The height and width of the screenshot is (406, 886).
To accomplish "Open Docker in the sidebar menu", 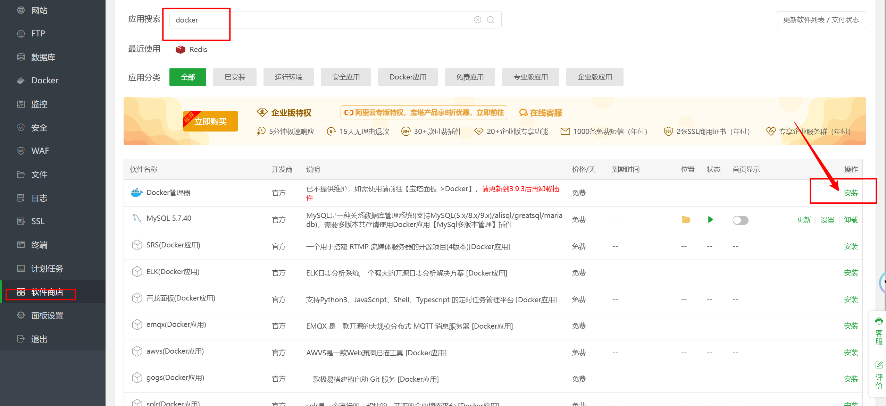I will pos(45,81).
